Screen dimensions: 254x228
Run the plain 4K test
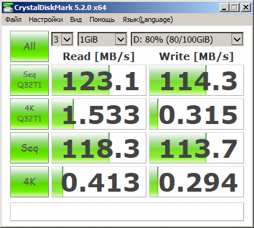pyautogui.click(x=29, y=182)
